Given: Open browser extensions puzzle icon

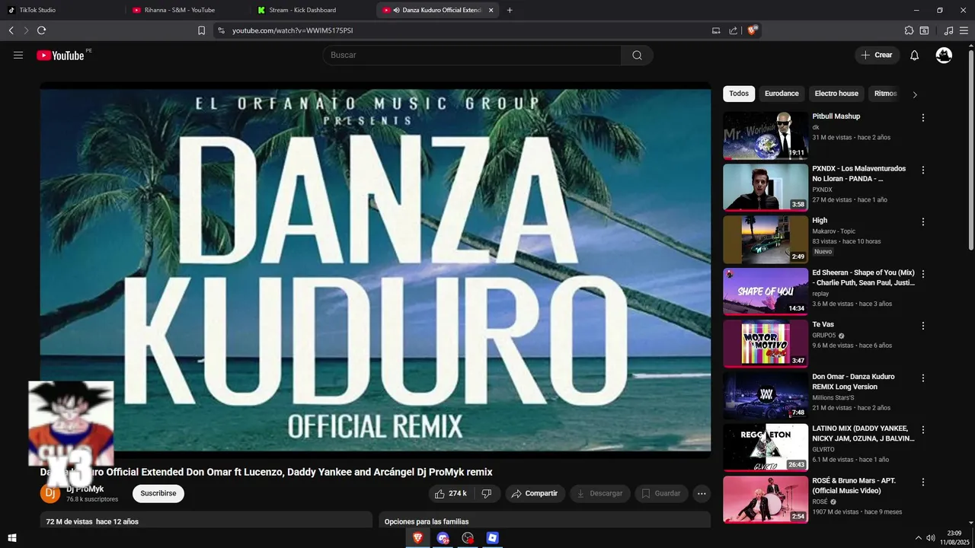Looking at the screenshot, I should (x=909, y=30).
